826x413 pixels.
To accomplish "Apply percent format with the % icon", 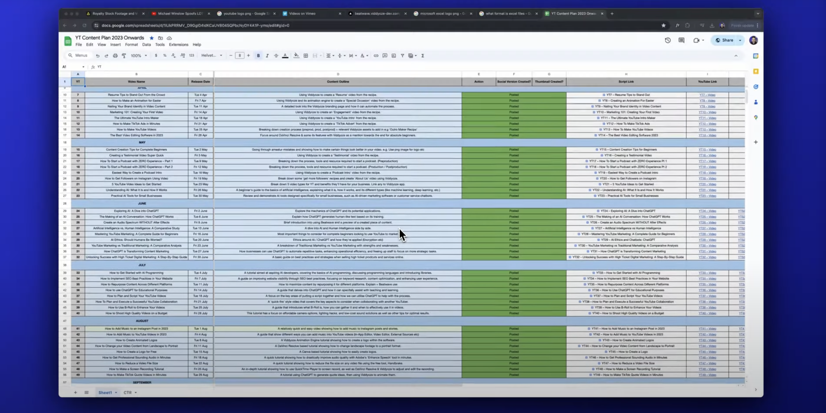I will [165, 56].
